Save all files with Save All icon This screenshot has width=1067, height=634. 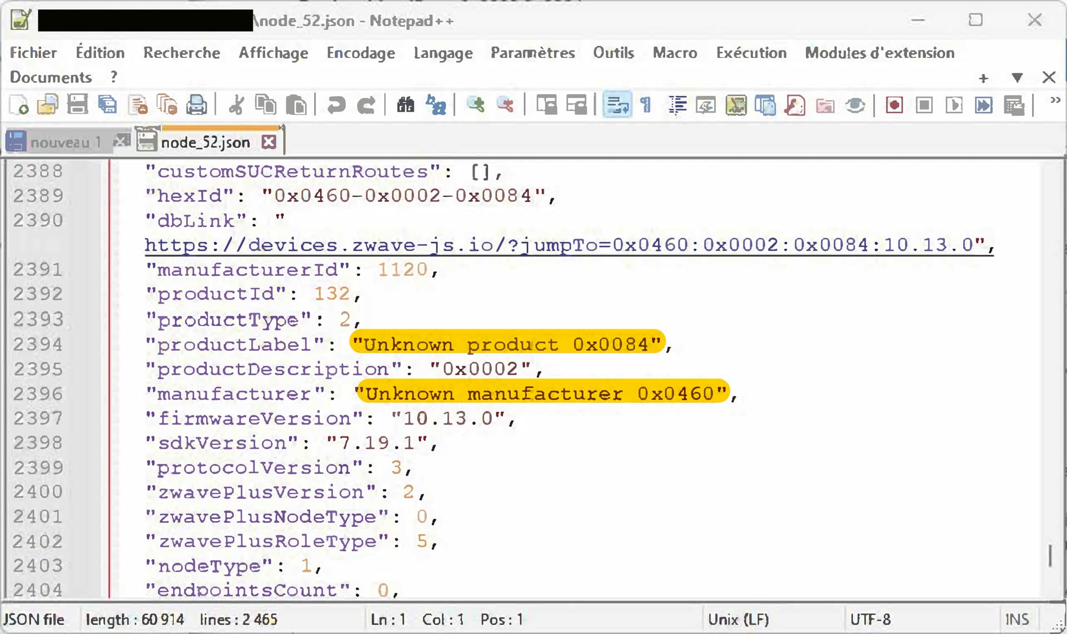pyautogui.click(x=107, y=104)
